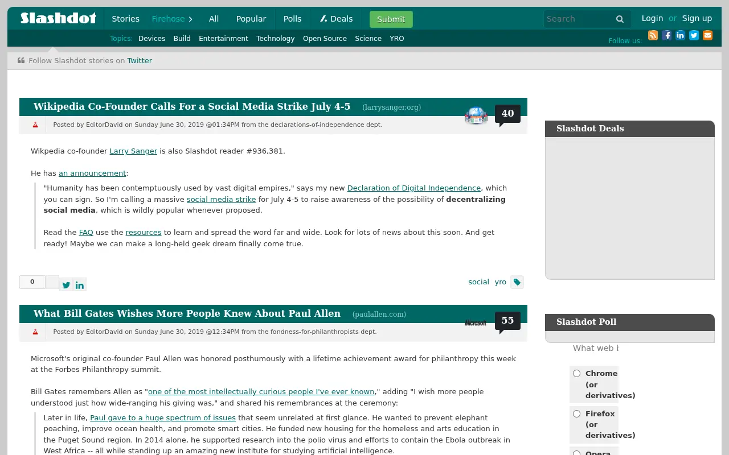Open the Build topic
This screenshot has height=455, width=729.
pyautogui.click(x=182, y=39)
